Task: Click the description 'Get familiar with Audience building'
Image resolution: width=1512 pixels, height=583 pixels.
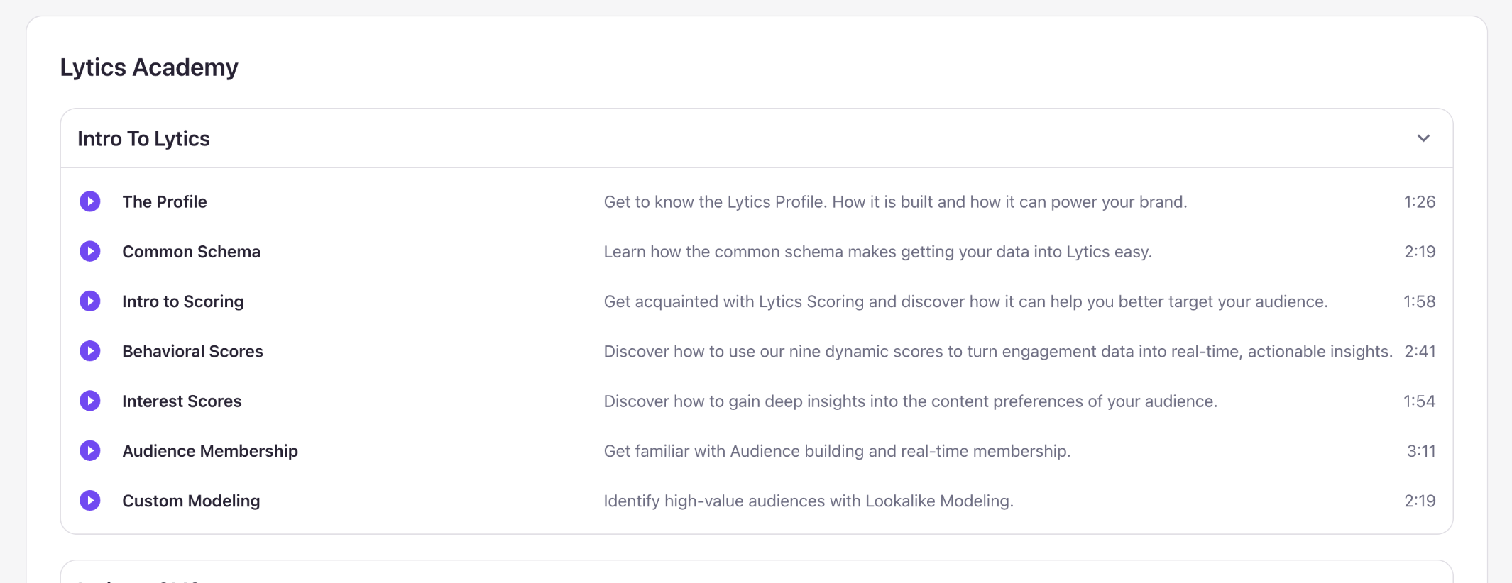Action: pyautogui.click(x=837, y=451)
